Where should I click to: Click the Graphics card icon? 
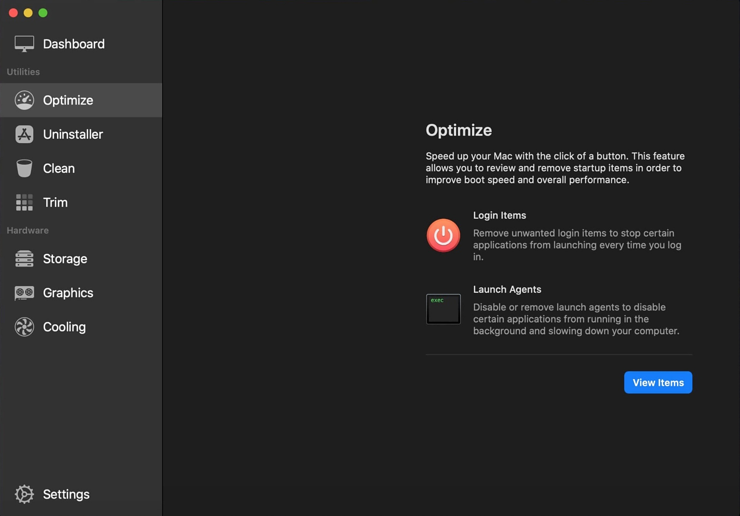pos(24,293)
